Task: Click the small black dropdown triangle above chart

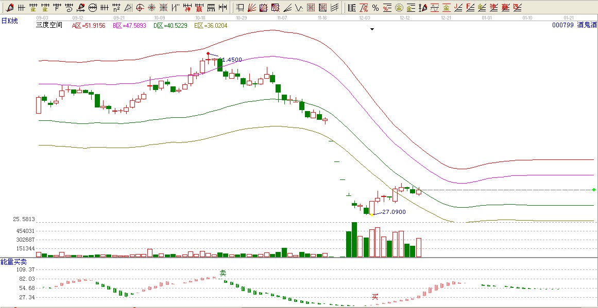Action: click(x=372, y=29)
